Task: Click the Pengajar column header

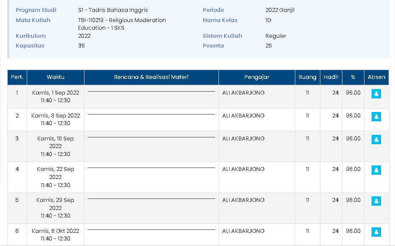Action: (x=257, y=77)
